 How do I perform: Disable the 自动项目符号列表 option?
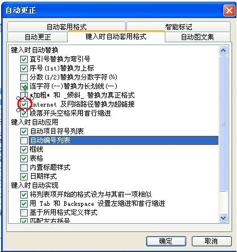click(x=24, y=131)
